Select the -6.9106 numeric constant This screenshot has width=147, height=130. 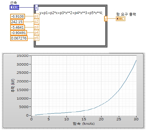click(18, 16)
